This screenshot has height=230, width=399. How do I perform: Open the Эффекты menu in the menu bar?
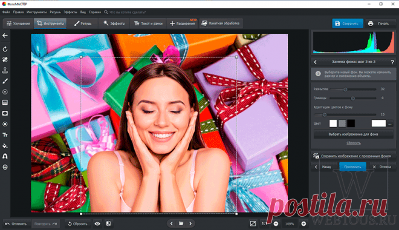[70, 12]
